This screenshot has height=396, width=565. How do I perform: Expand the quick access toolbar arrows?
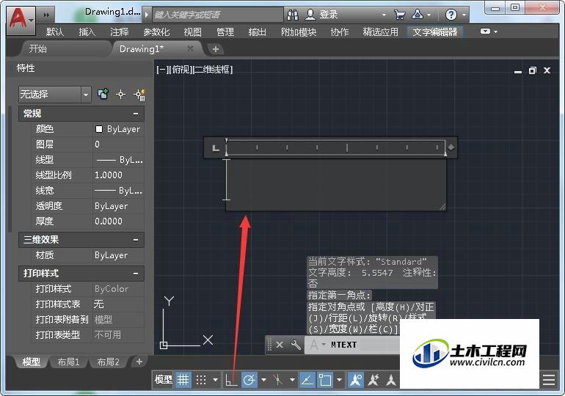(x=46, y=15)
